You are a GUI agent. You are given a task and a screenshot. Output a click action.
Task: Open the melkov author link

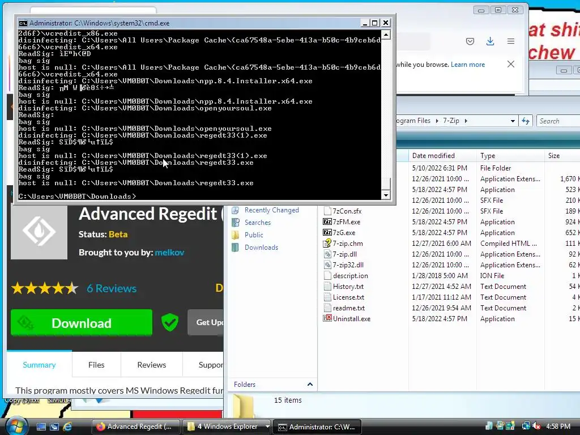pos(169,253)
